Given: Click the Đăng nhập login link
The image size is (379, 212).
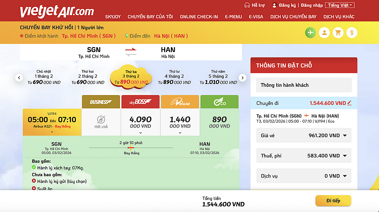Looking at the screenshot, I should tap(312, 5).
